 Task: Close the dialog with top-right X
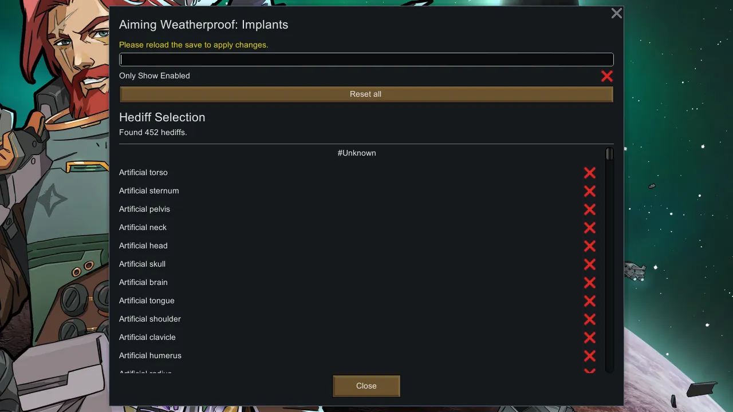coord(616,13)
